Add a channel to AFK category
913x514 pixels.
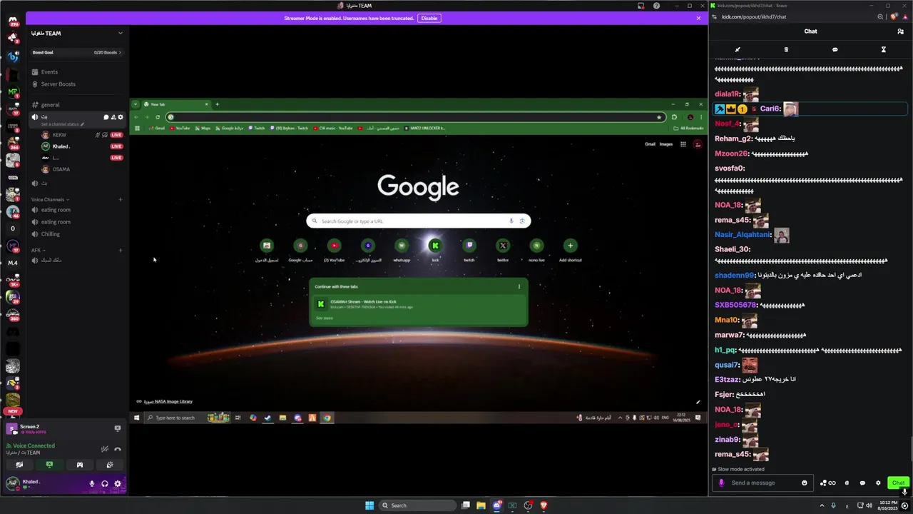pos(121,251)
